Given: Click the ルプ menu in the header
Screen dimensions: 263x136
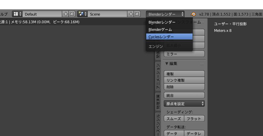Looking at the screenshot, I should point(4,14).
